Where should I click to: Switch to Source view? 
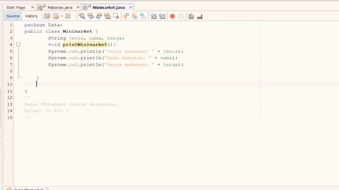click(x=13, y=16)
